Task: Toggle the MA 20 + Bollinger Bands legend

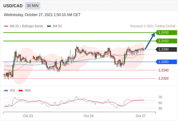Action: click(24, 26)
